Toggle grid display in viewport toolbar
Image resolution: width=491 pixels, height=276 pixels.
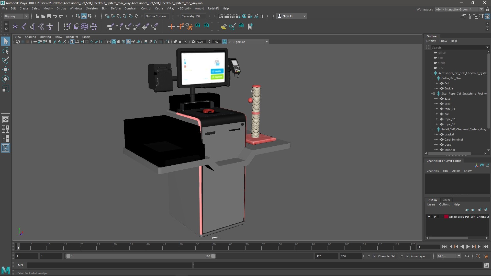tap(72, 42)
